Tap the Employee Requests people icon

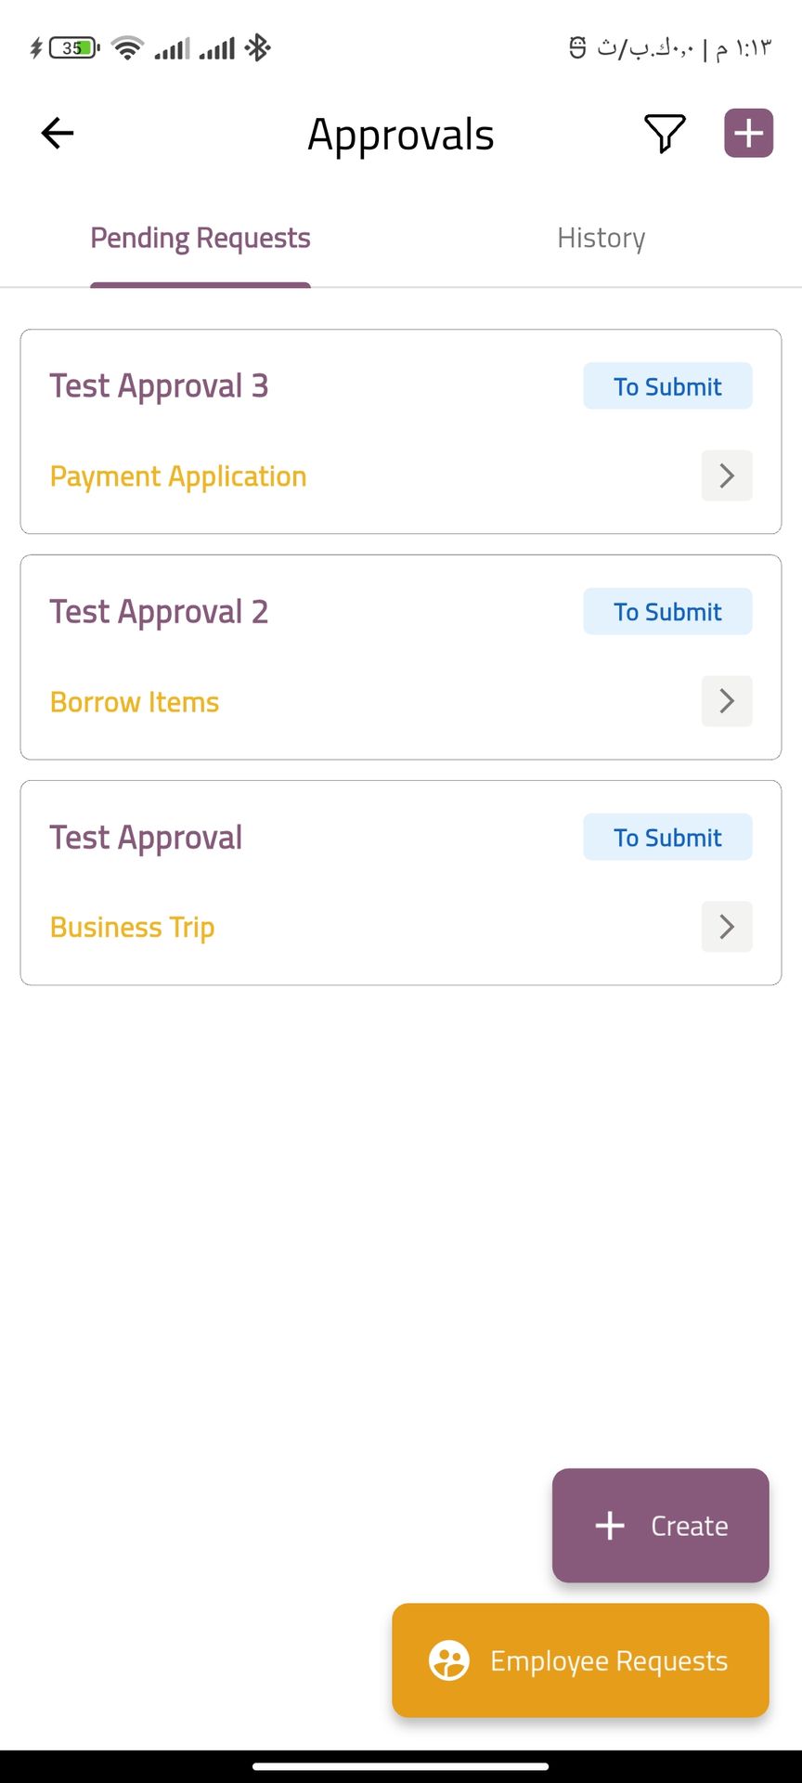pos(449,1660)
